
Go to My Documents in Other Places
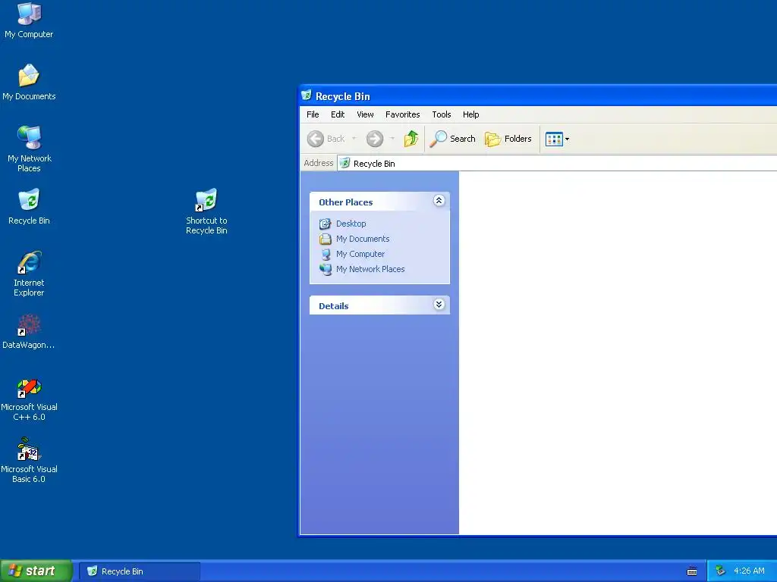tap(363, 239)
